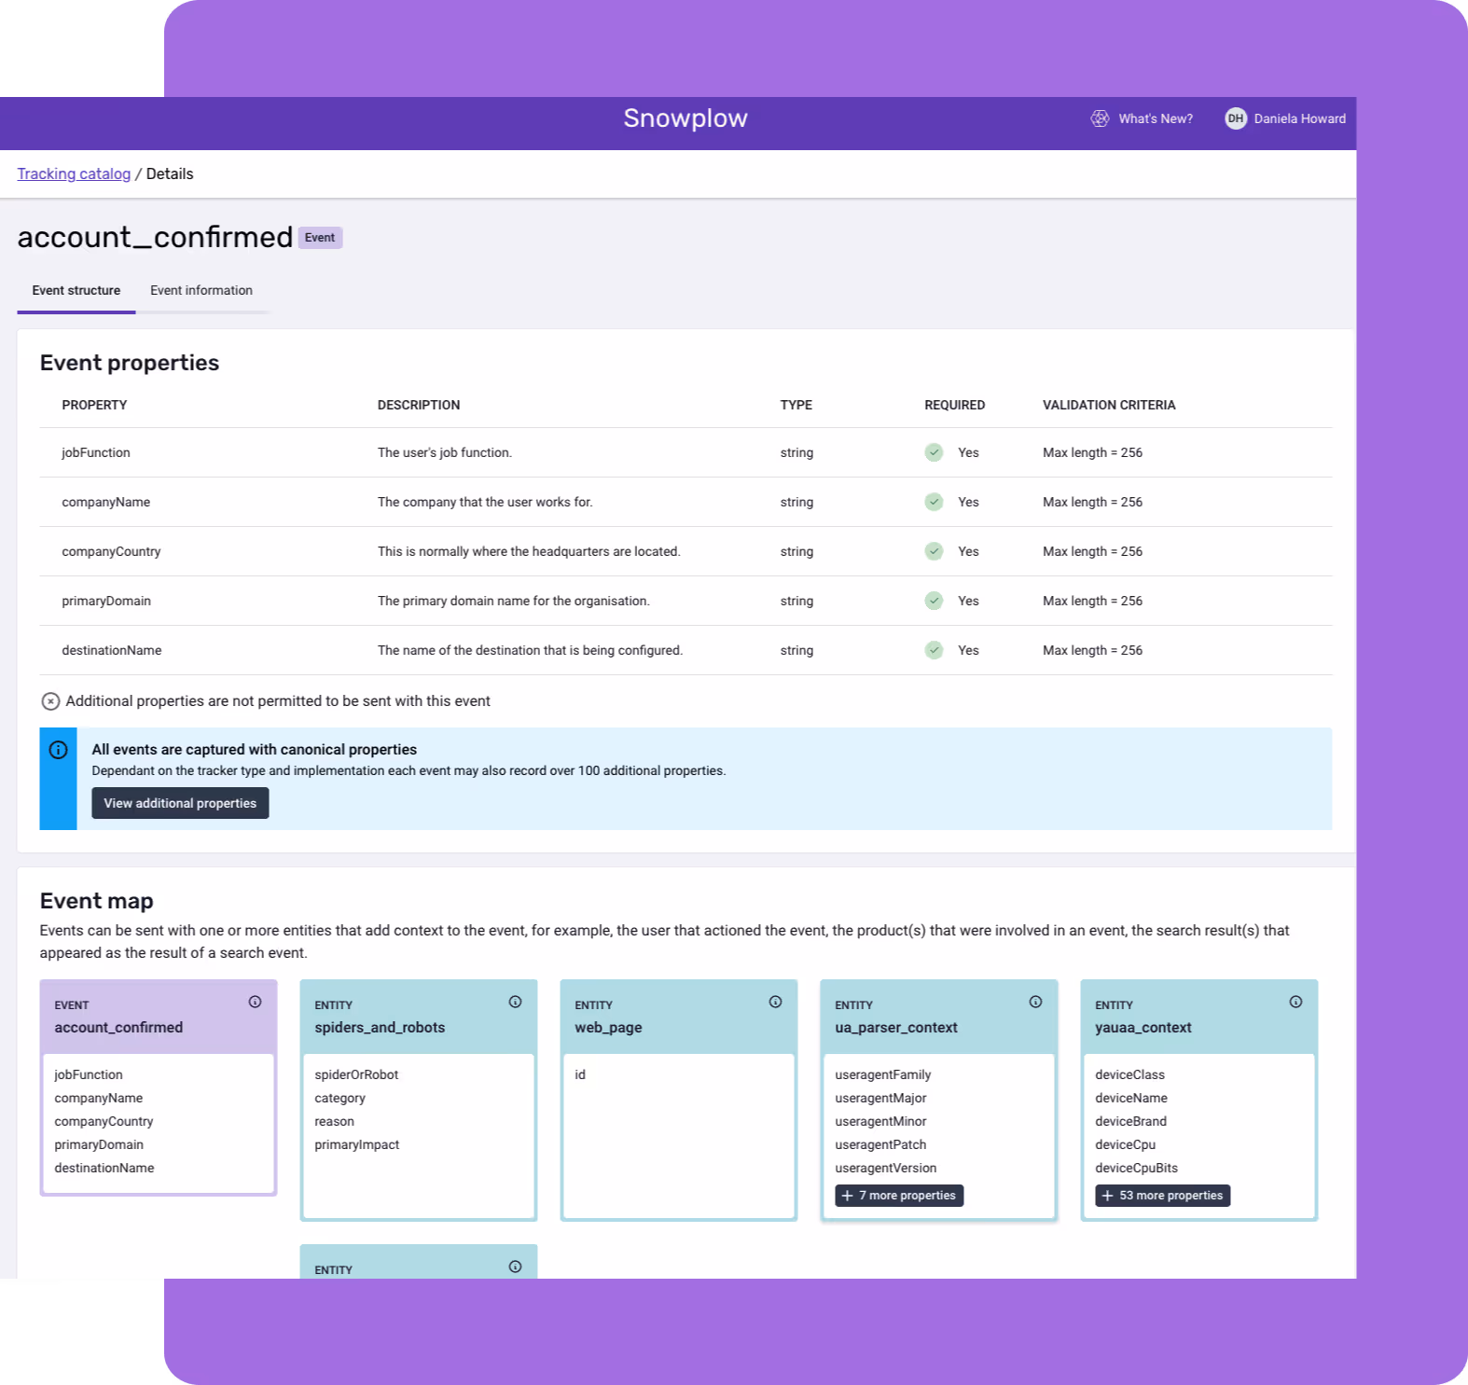1468x1385 pixels.
Task: Open info icon on spiders_and_robots entity card
Action: pyautogui.click(x=515, y=1002)
